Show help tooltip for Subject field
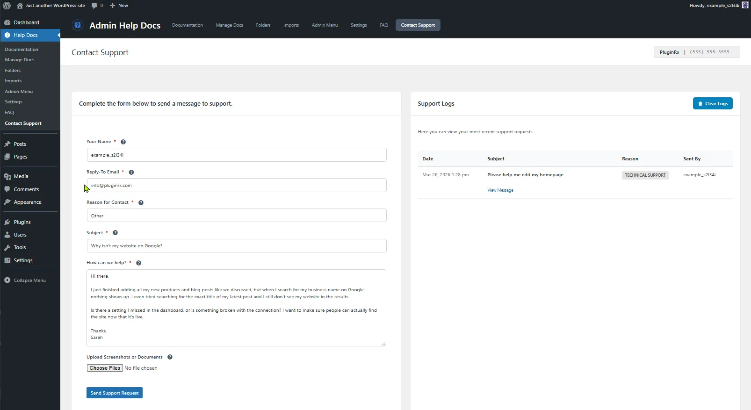751x410 pixels. pyautogui.click(x=115, y=233)
